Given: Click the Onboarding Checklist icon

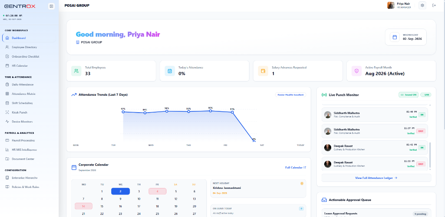Looking at the screenshot, I should pyautogui.click(x=7, y=57).
